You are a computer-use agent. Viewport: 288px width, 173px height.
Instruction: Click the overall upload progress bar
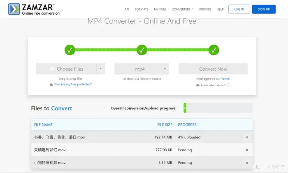coord(218,108)
